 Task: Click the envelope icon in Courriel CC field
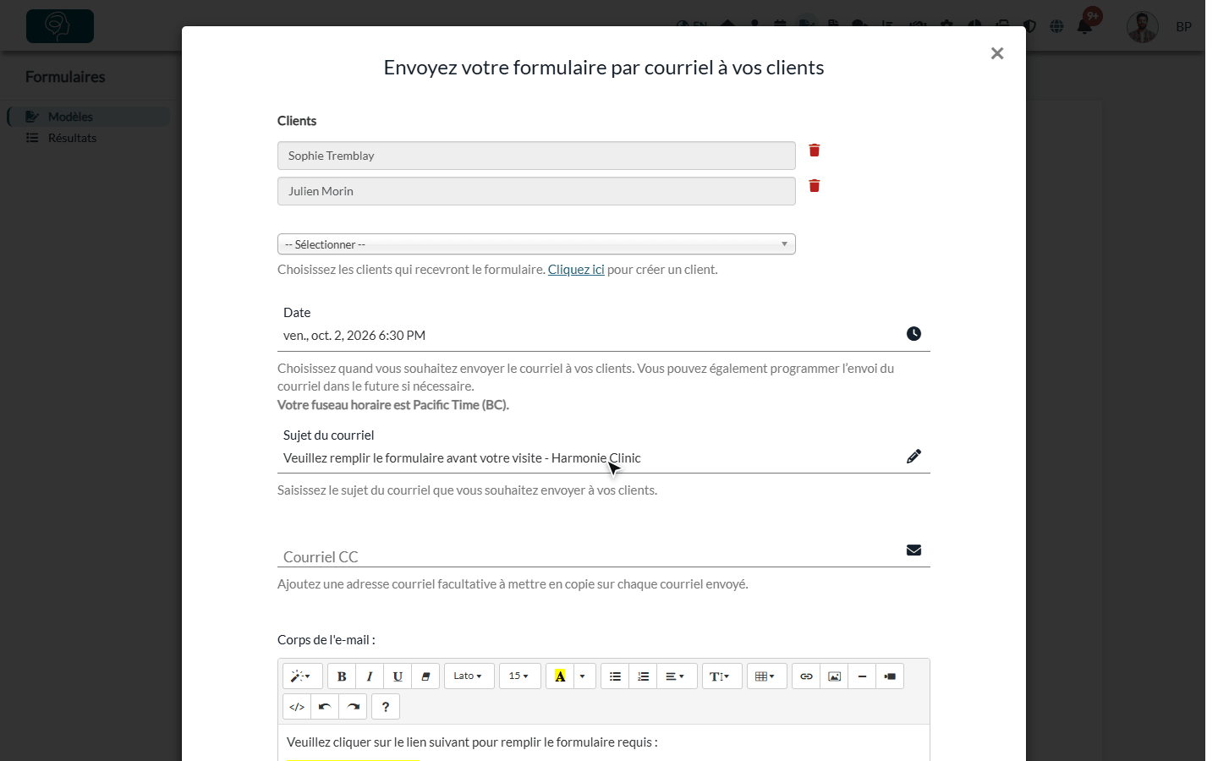pos(913,550)
